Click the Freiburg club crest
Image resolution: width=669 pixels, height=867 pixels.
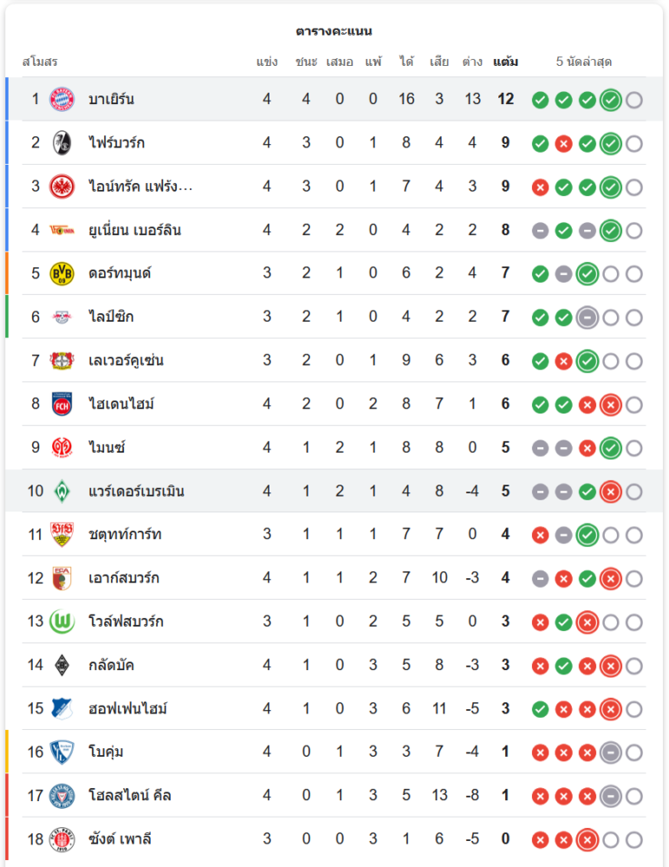tap(62, 142)
